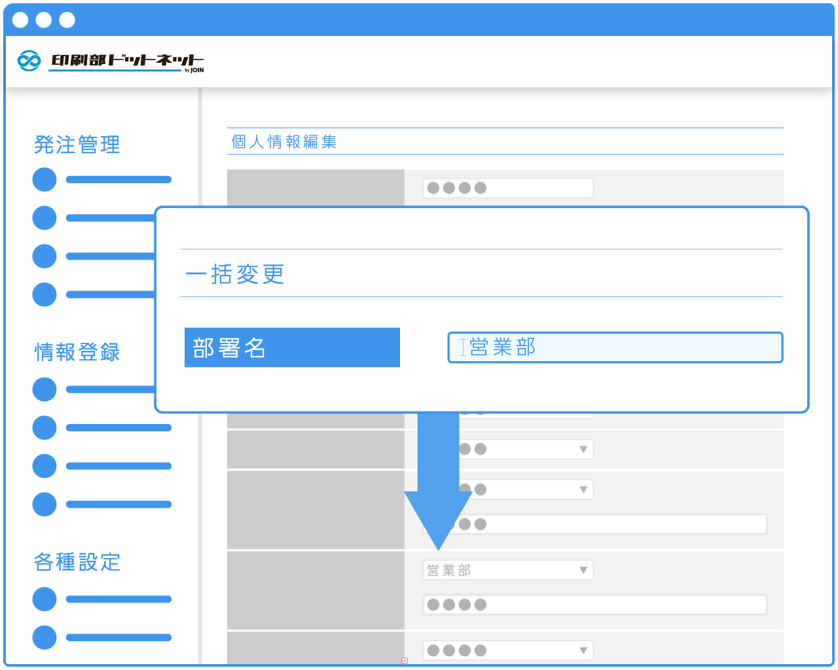Open the first menu item under 各種設定
Viewport: 838px width, 670px height.
pyautogui.click(x=102, y=599)
